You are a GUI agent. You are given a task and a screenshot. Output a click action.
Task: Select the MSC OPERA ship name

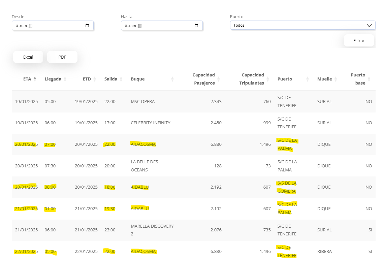pyautogui.click(x=143, y=102)
